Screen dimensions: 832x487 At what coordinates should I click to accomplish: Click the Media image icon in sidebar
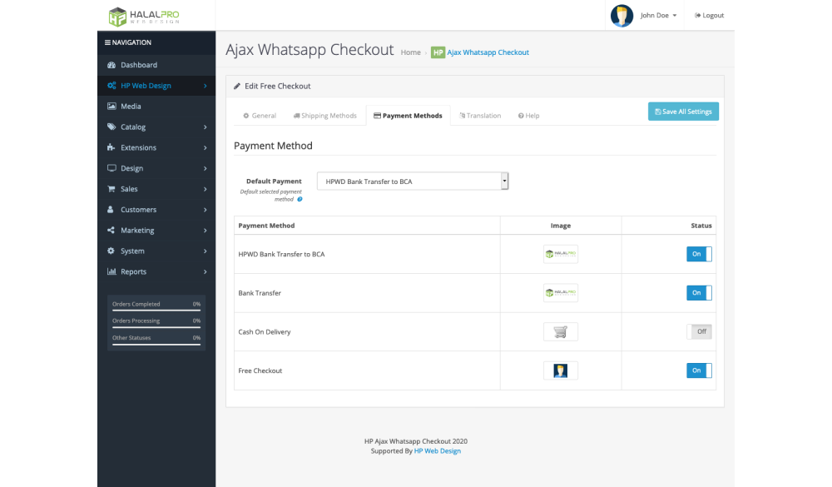pyautogui.click(x=111, y=107)
